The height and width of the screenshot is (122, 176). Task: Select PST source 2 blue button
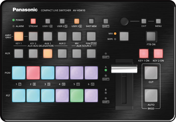point(33,96)
